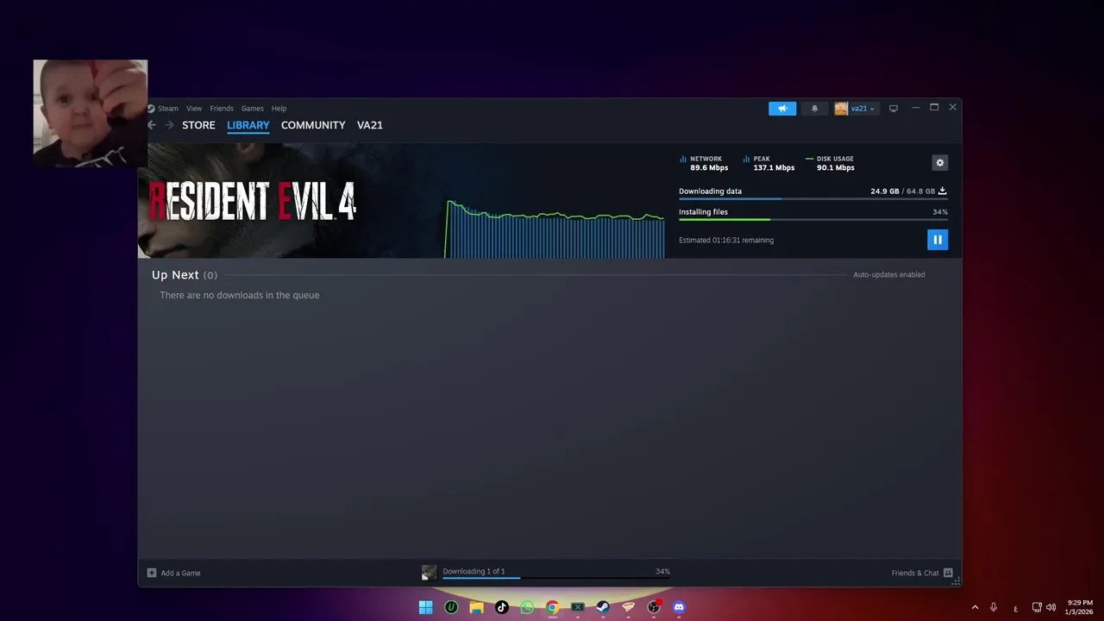
Task: Open the Steam menu
Action: (x=168, y=109)
